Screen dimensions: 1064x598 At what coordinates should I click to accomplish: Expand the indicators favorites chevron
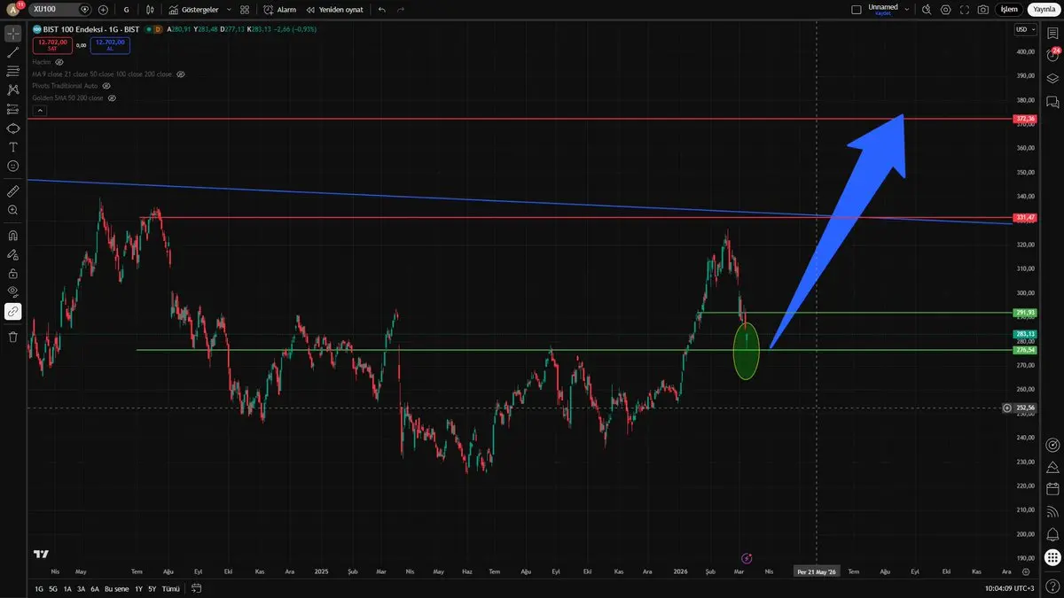point(229,9)
